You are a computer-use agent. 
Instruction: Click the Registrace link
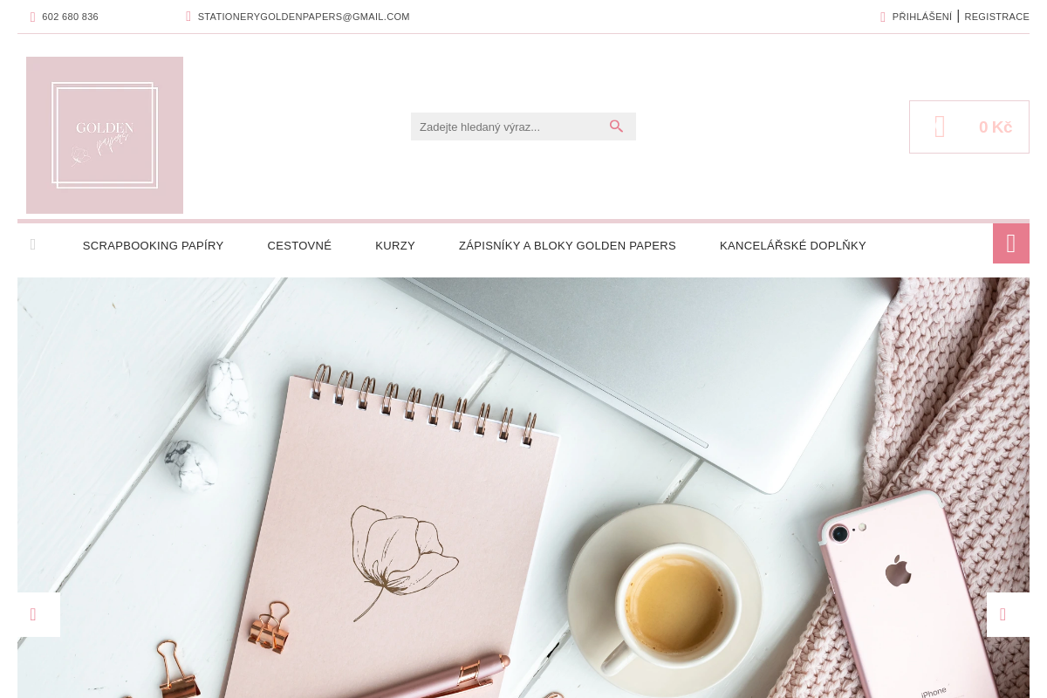(996, 17)
